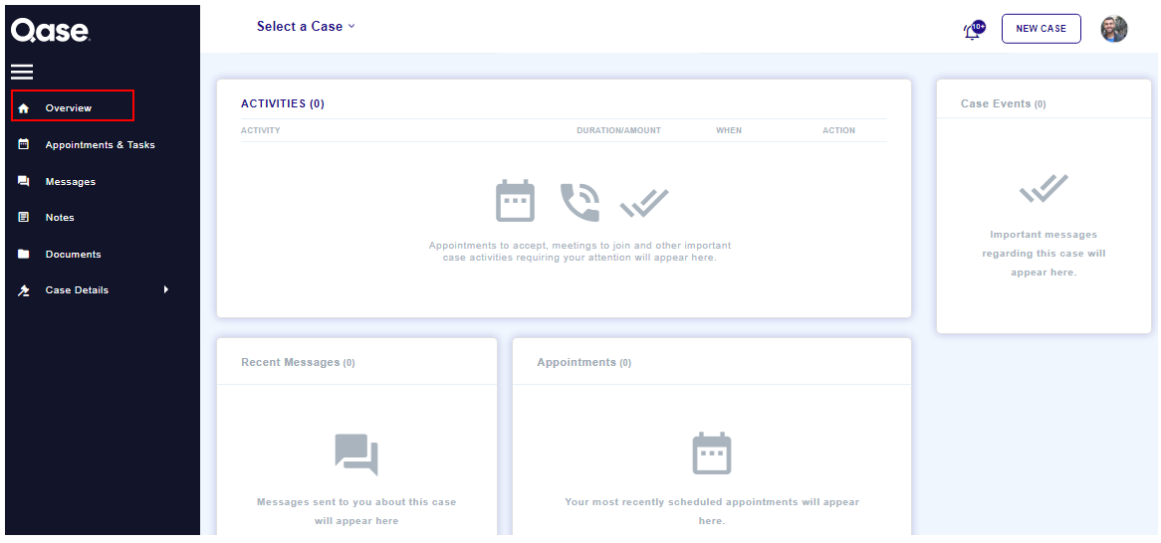Click the Messages chat icon in sidebar
The height and width of the screenshot is (543, 1161).
point(24,181)
